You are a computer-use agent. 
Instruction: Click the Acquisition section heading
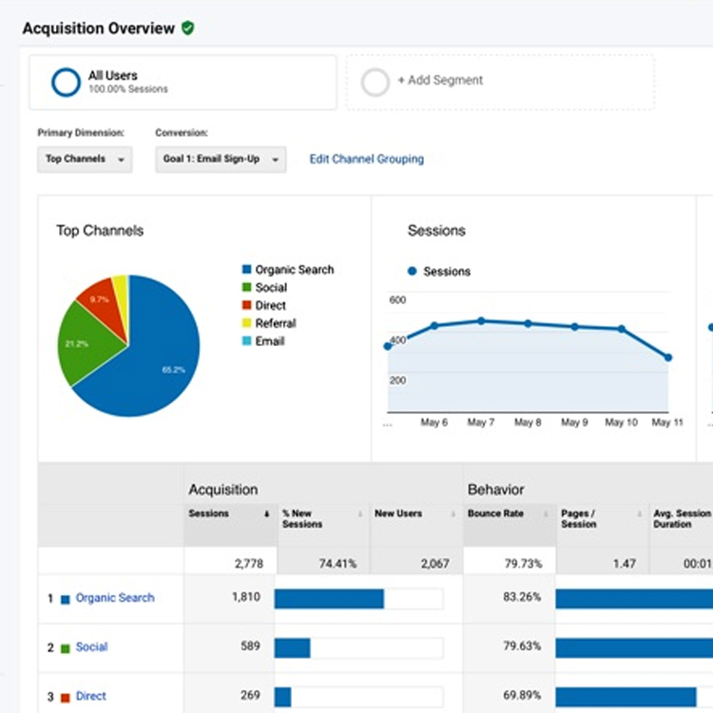pyautogui.click(x=223, y=490)
